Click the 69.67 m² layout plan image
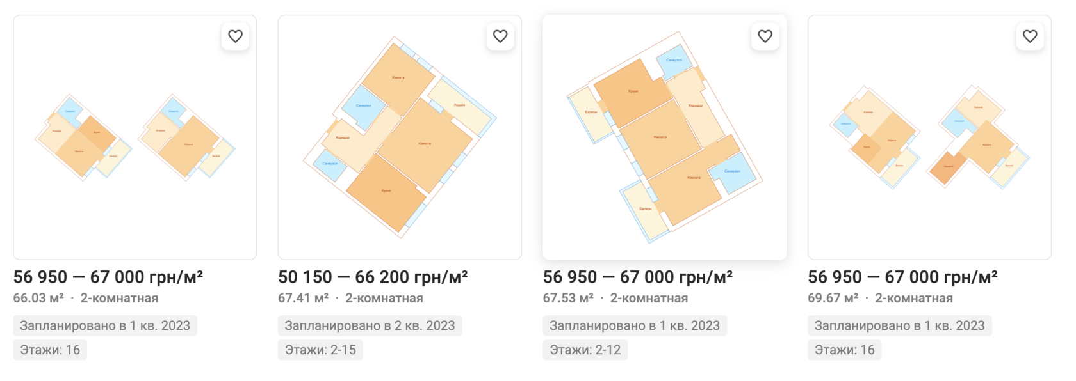Screen dimensions: 1076x381 (x=929, y=137)
